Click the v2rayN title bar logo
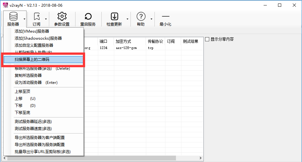 coord(5,5)
